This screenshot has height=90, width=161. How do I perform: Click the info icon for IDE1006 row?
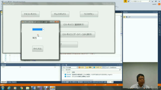point(65,74)
